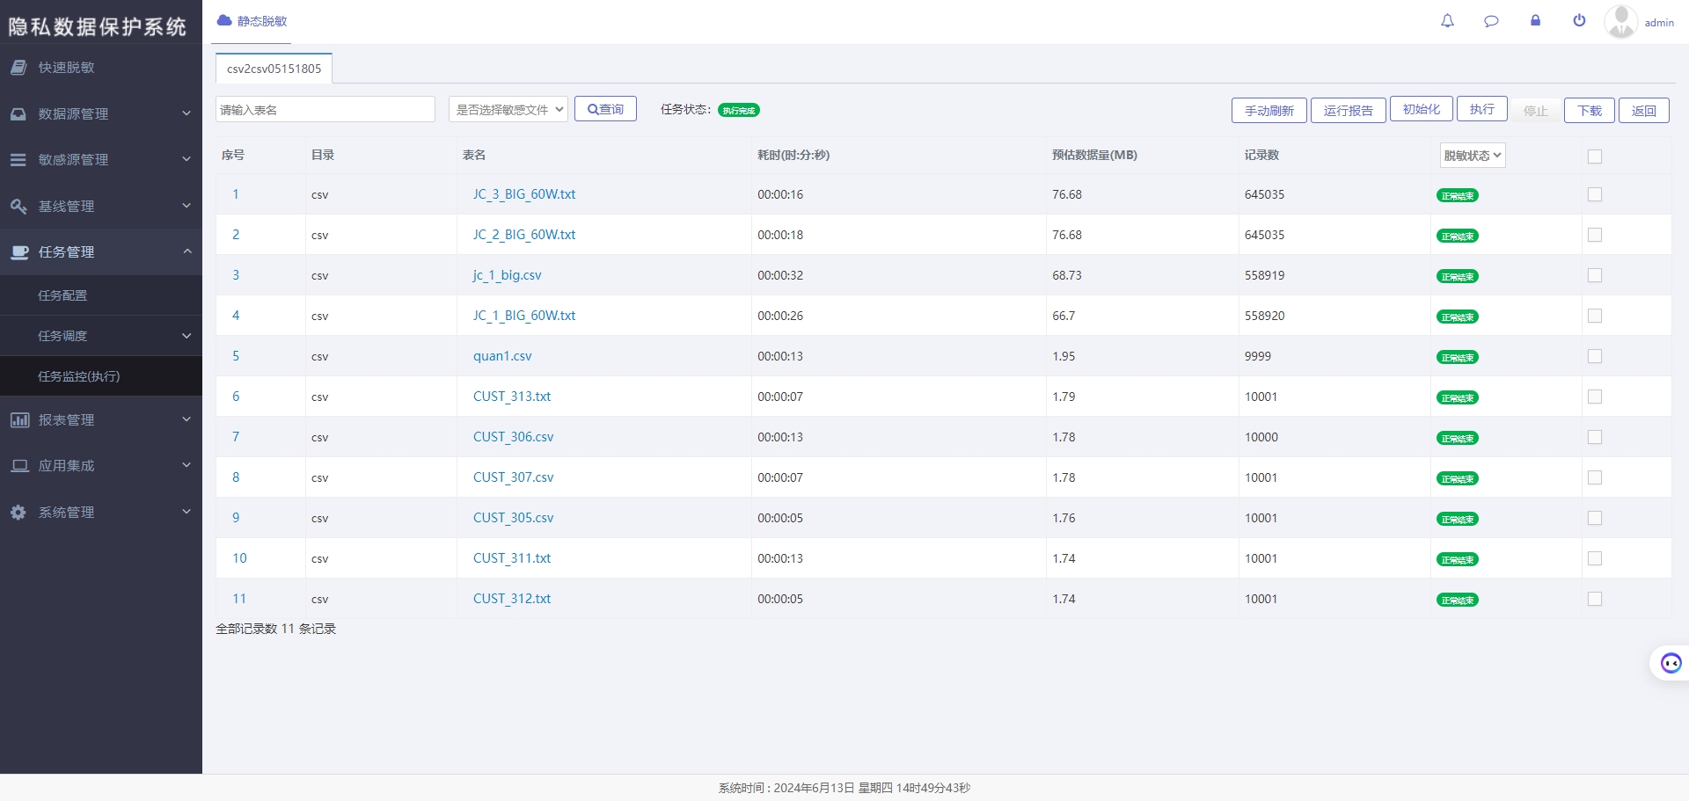This screenshot has height=801, width=1689.
Task: Click the power logout icon
Action: click(x=1579, y=20)
